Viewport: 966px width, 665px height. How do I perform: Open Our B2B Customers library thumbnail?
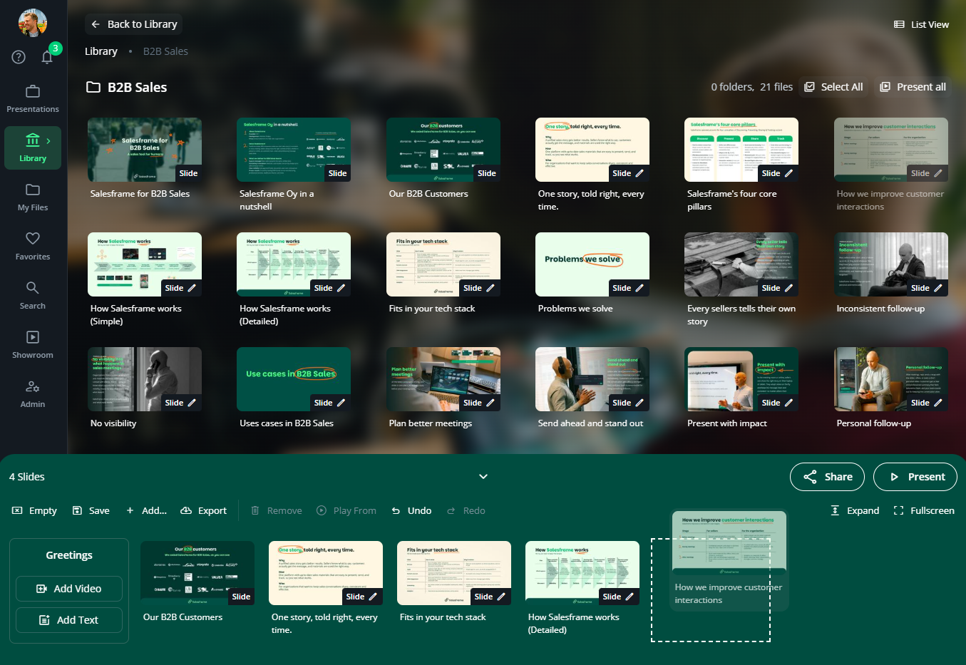[x=443, y=150]
